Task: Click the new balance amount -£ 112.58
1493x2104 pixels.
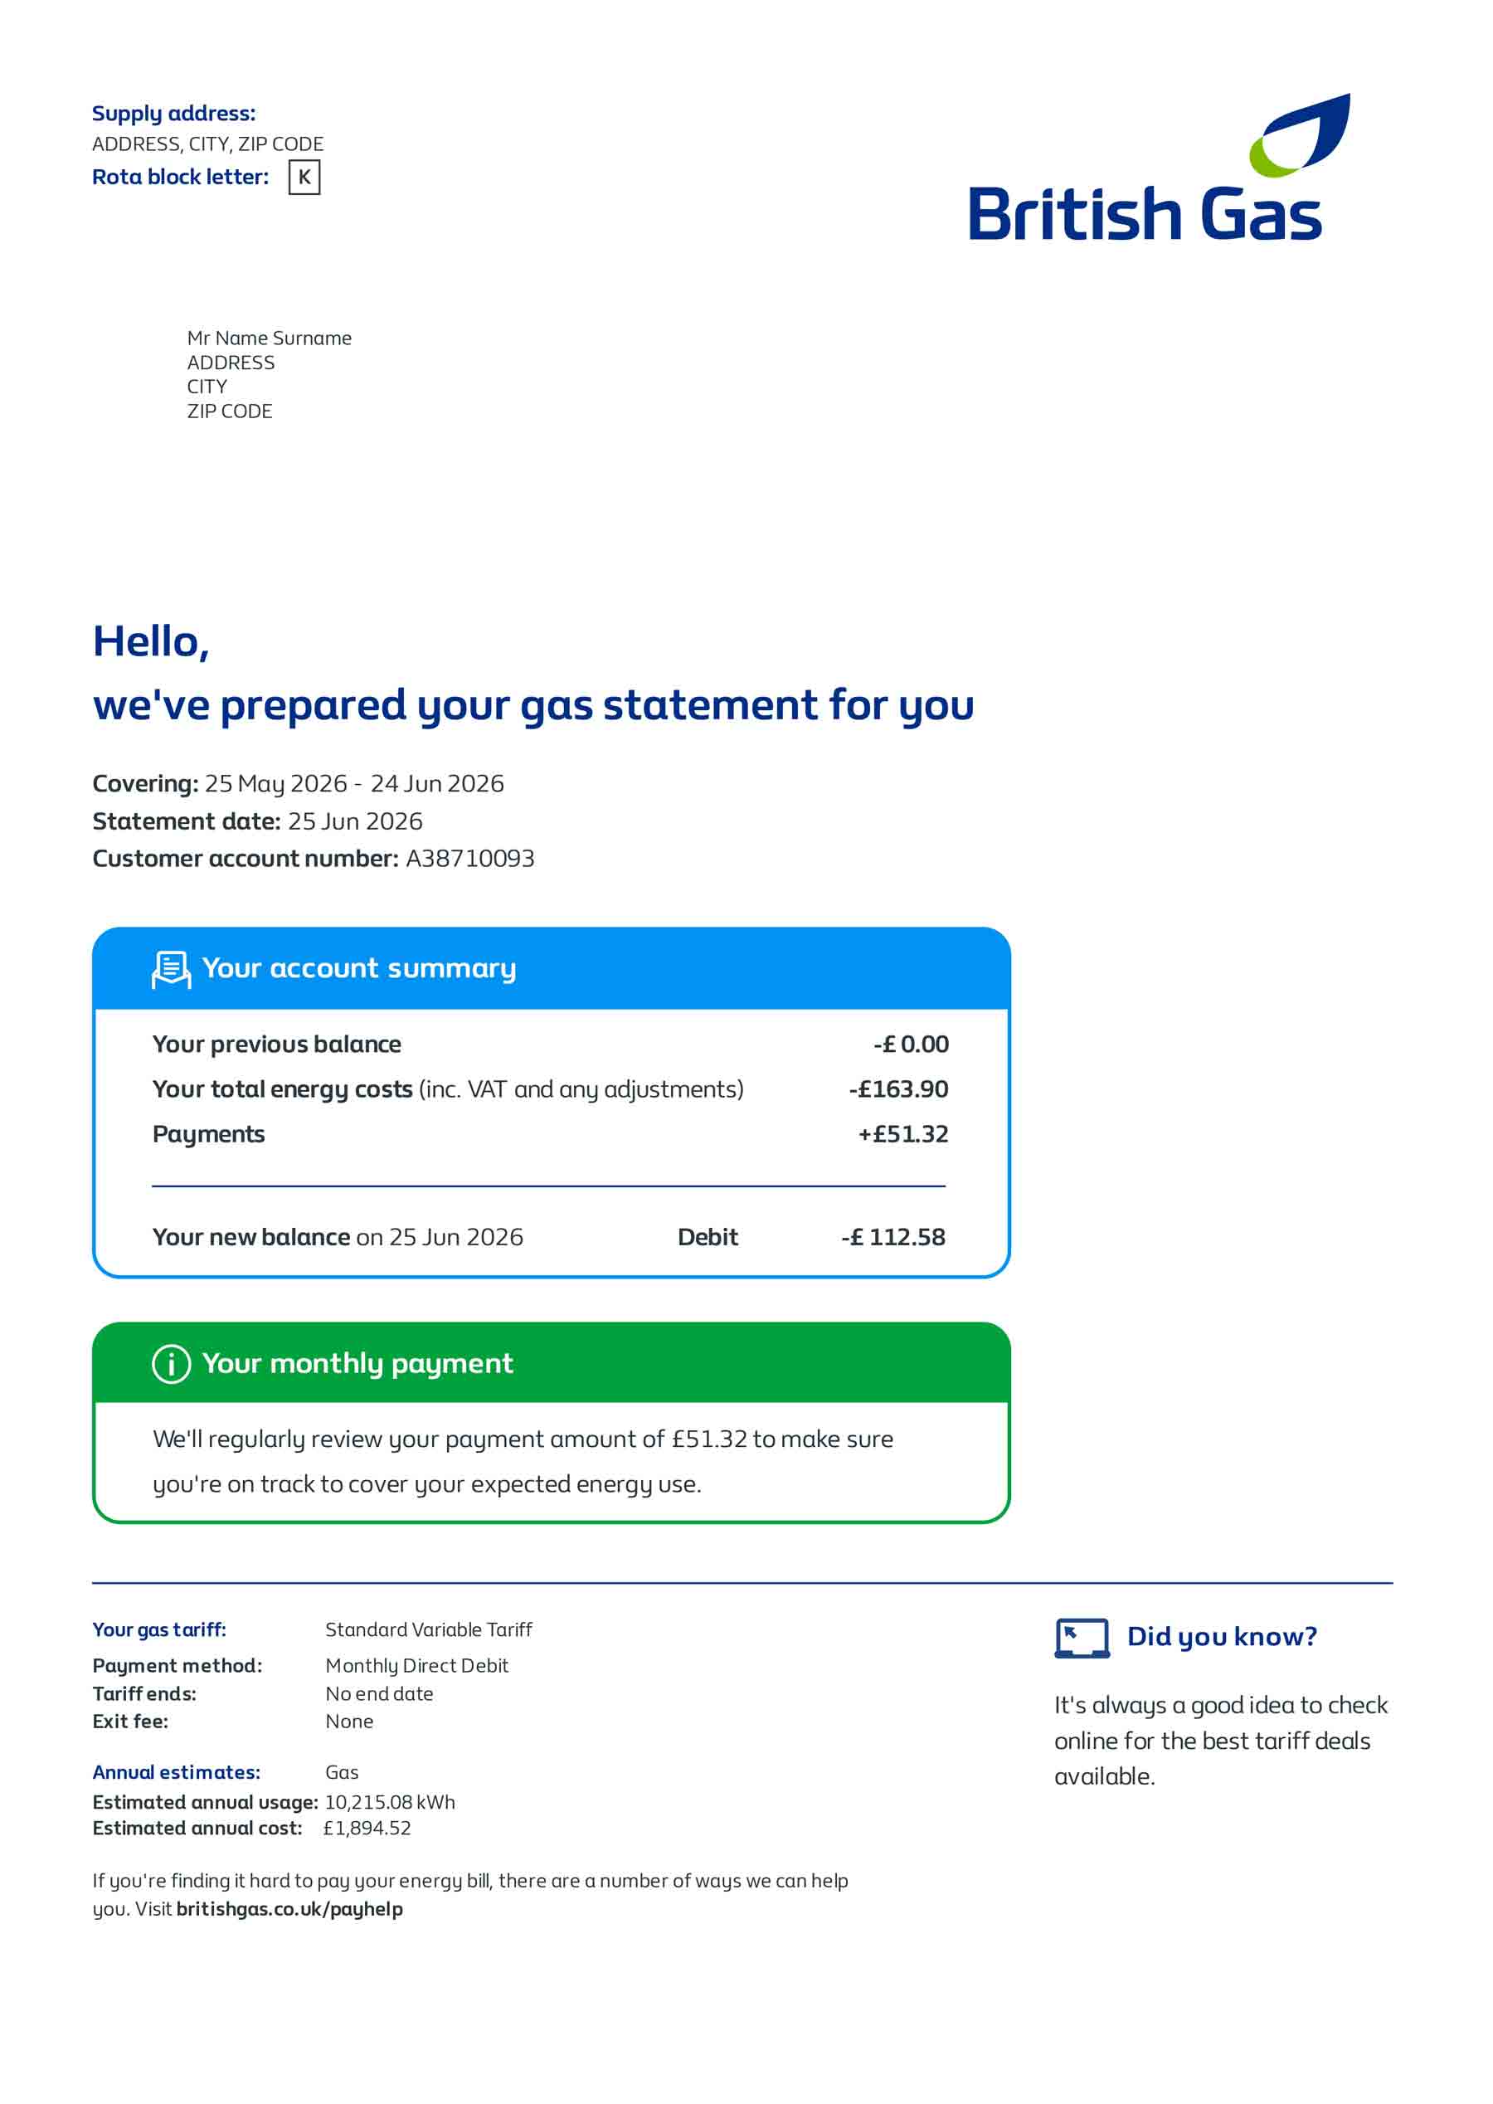Action: click(892, 1237)
